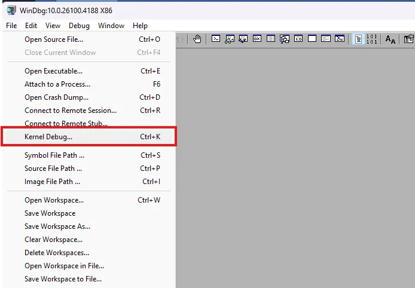This screenshot has width=415, height=288.
Task: Choose Kernel Debug... from File menu
Action: tap(89, 137)
